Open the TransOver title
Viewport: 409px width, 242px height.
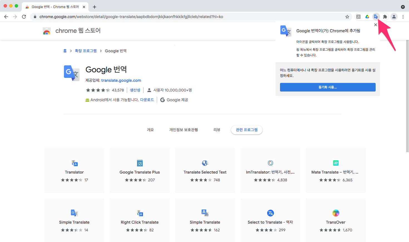336,222
